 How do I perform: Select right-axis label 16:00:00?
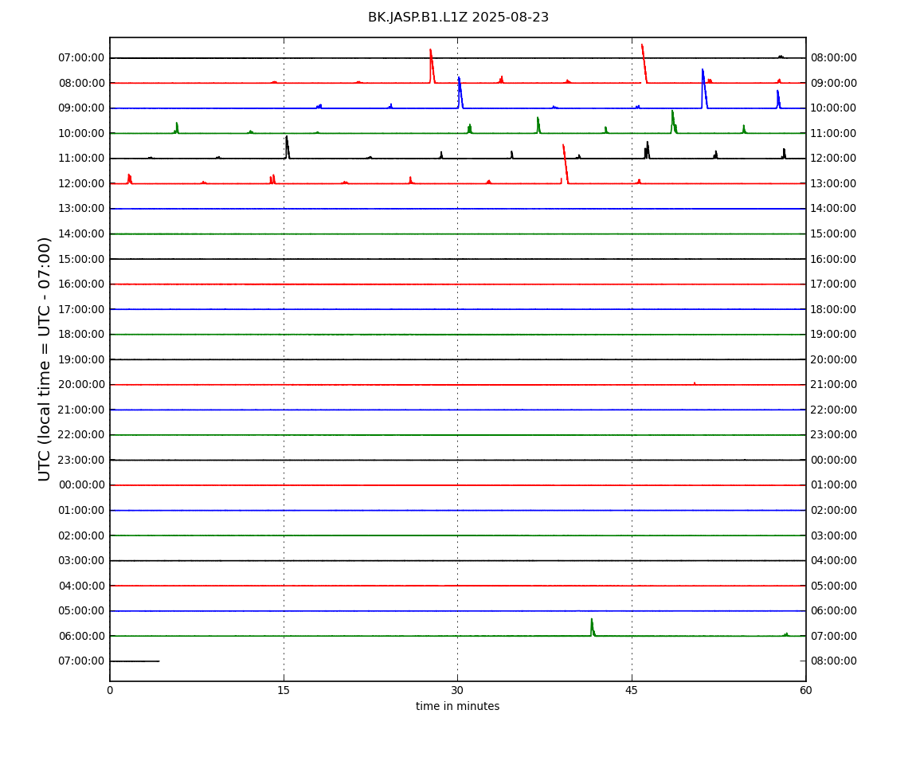click(x=834, y=259)
